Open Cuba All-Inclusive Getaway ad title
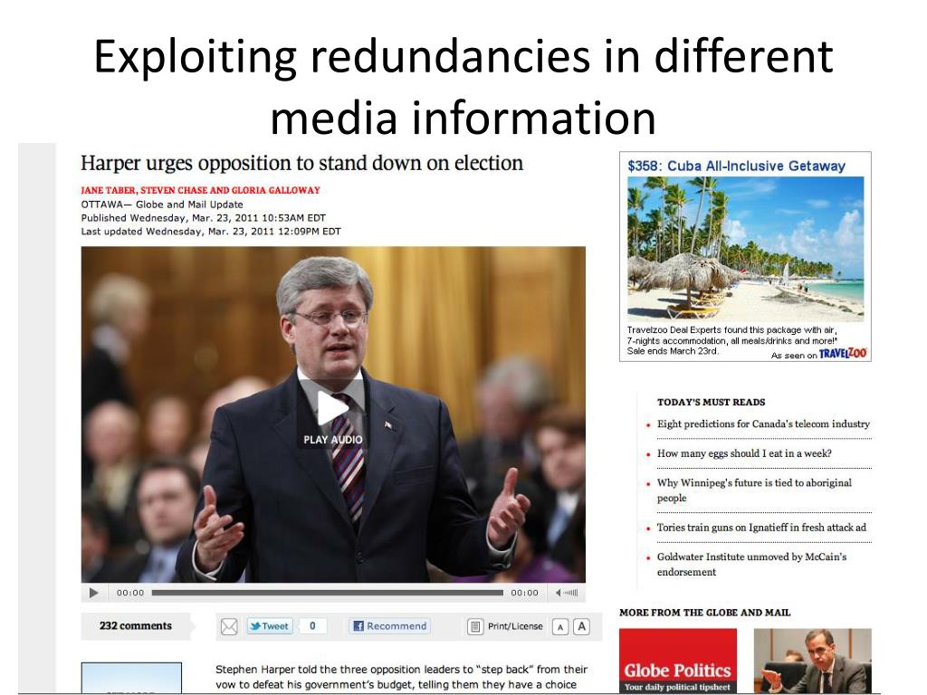This screenshot has height=695, width=927. click(x=736, y=167)
